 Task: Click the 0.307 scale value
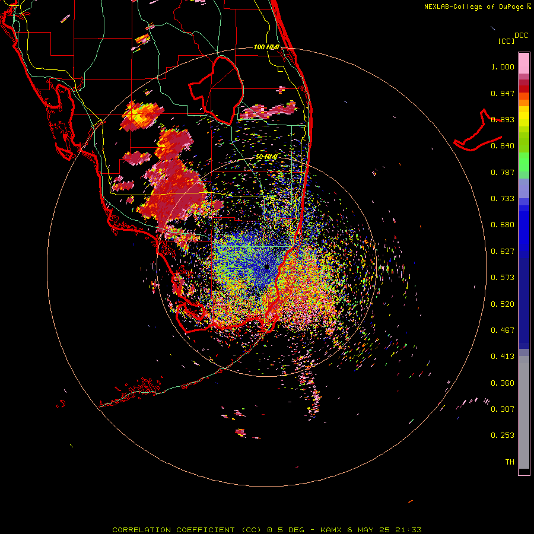[503, 409]
